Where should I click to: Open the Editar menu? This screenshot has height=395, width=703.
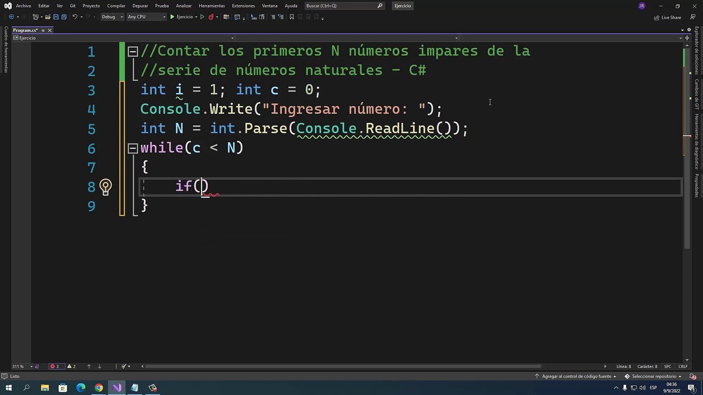tap(44, 6)
